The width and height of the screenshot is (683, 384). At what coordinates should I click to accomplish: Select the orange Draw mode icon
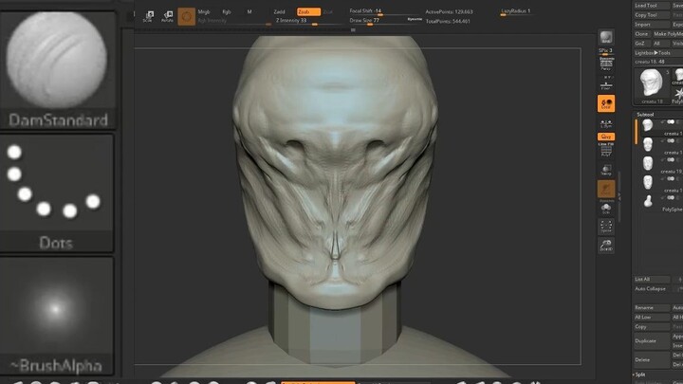coord(187,16)
